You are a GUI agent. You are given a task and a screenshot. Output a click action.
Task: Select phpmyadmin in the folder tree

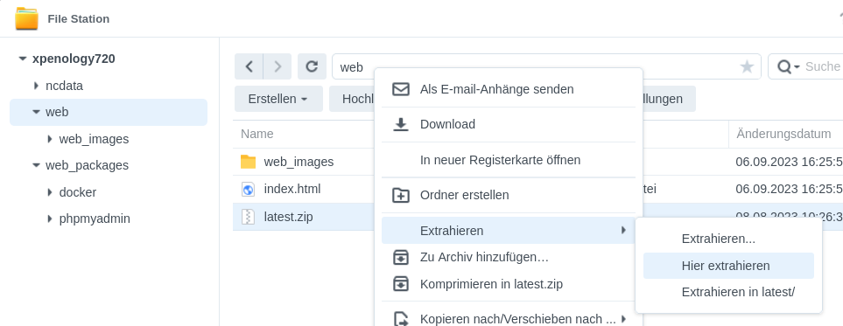click(95, 218)
